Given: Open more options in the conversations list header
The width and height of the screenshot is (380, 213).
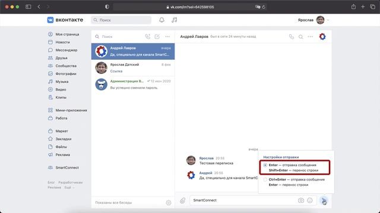Looking at the screenshot, I should [x=167, y=37].
